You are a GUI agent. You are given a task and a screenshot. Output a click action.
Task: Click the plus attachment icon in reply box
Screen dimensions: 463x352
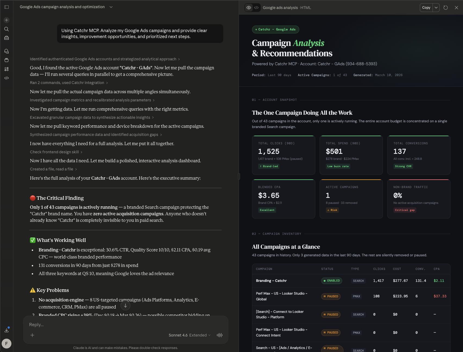tap(32, 335)
